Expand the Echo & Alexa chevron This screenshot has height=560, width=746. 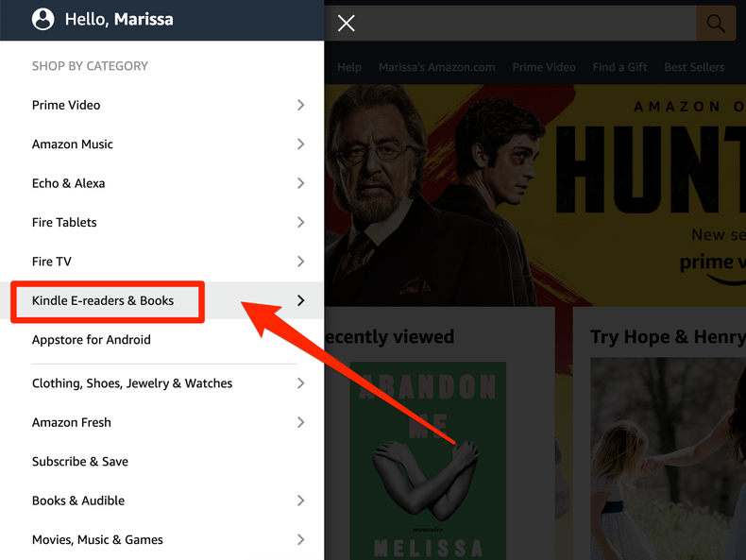(300, 183)
